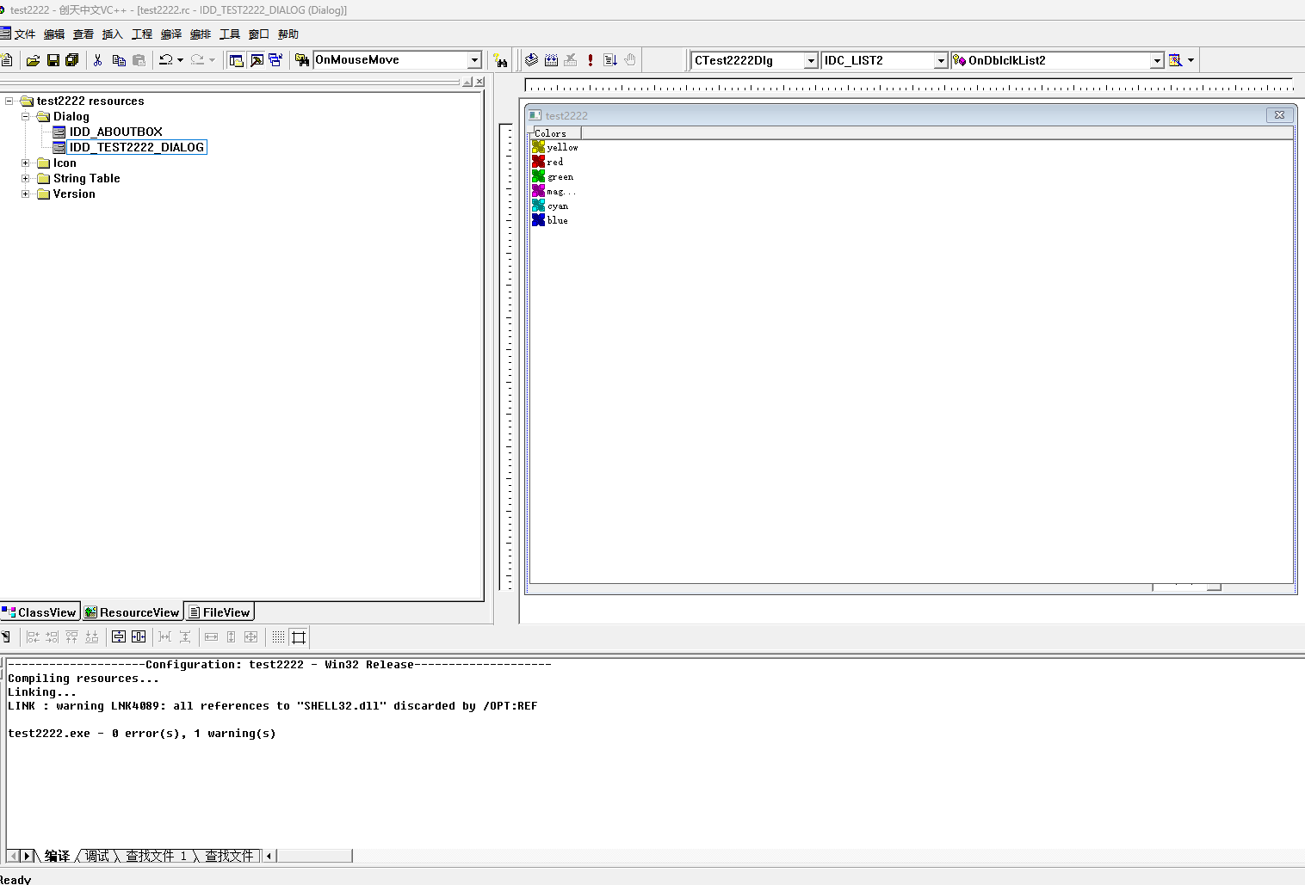Switch to the 调试 output tab
Screen dimensions: 1305x885
97,856
